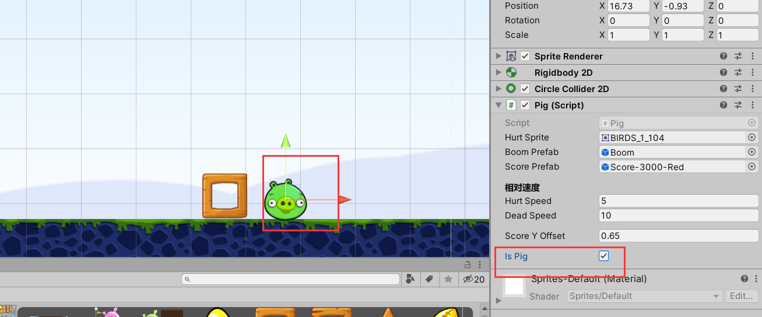Click the Rotation X field
The width and height of the screenshot is (762, 317).
click(x=629, y=20)
